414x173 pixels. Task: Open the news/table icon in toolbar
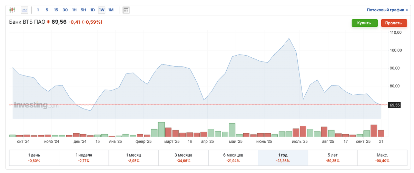pyautogui.click(x=126, y=10)
